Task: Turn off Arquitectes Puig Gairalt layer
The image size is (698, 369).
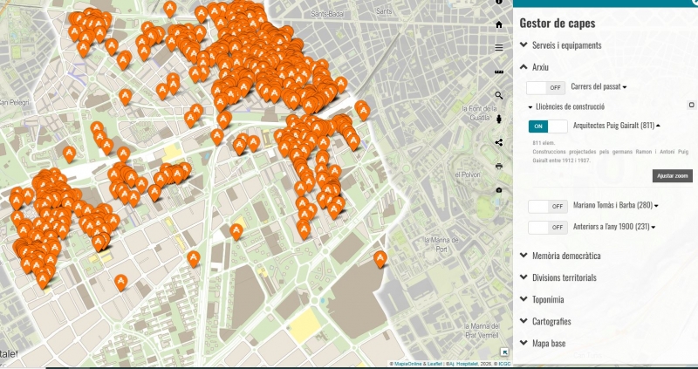Action: point(547,126)
